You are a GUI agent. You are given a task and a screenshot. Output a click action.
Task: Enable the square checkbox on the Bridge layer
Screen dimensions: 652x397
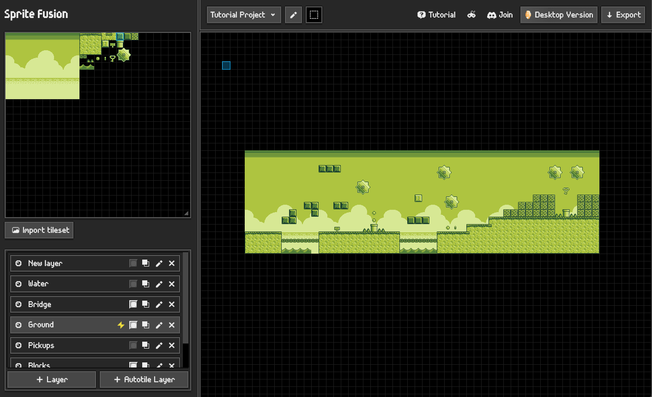(x=133, y=304)
